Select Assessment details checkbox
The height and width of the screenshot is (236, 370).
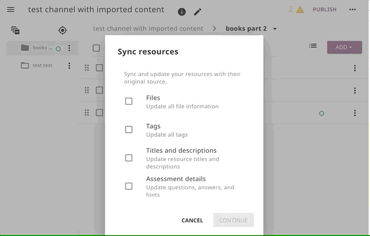pyautogui.click(x=128, y=186)
